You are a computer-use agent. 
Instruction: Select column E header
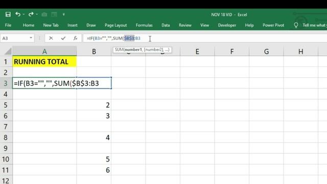[x=197, y=52]
